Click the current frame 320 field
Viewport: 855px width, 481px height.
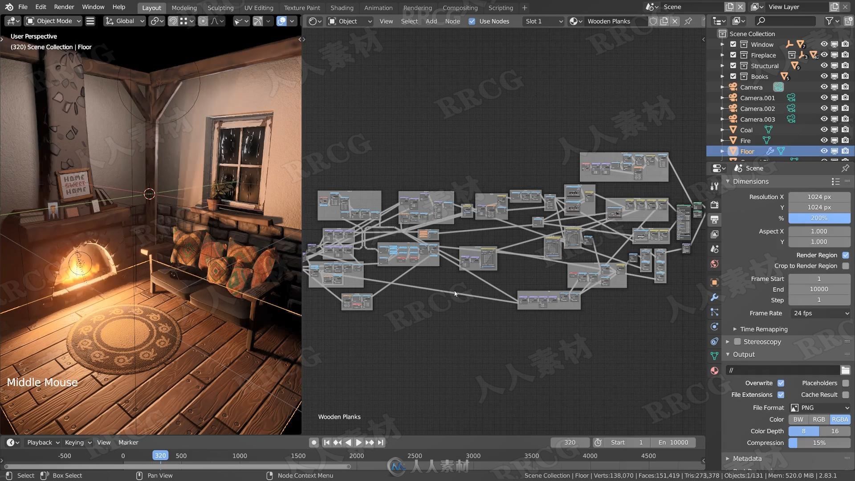pyautogui.click(x=570, y=442)
